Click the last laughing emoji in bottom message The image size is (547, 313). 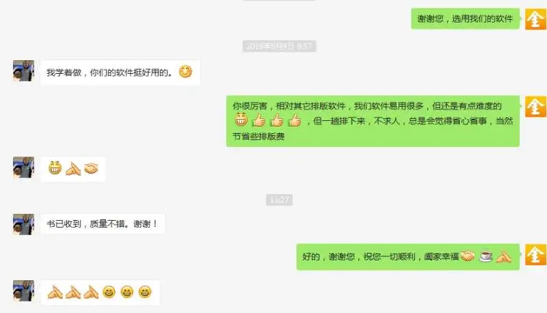pos(145,292)
